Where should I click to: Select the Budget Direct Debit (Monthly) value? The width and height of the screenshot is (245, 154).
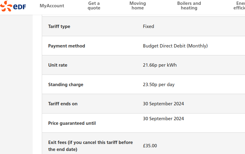tap(175, 46)
